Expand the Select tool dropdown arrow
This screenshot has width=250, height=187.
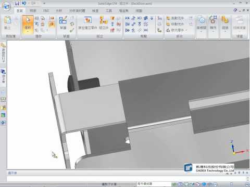point(28,32)
